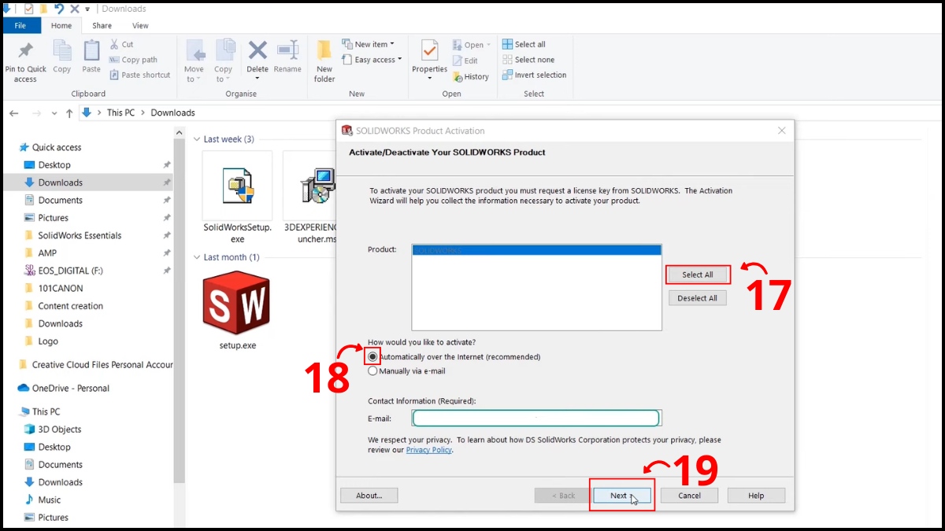945x531 pixels.
Task: Open the Privacy Policy link
Action: 429,450
